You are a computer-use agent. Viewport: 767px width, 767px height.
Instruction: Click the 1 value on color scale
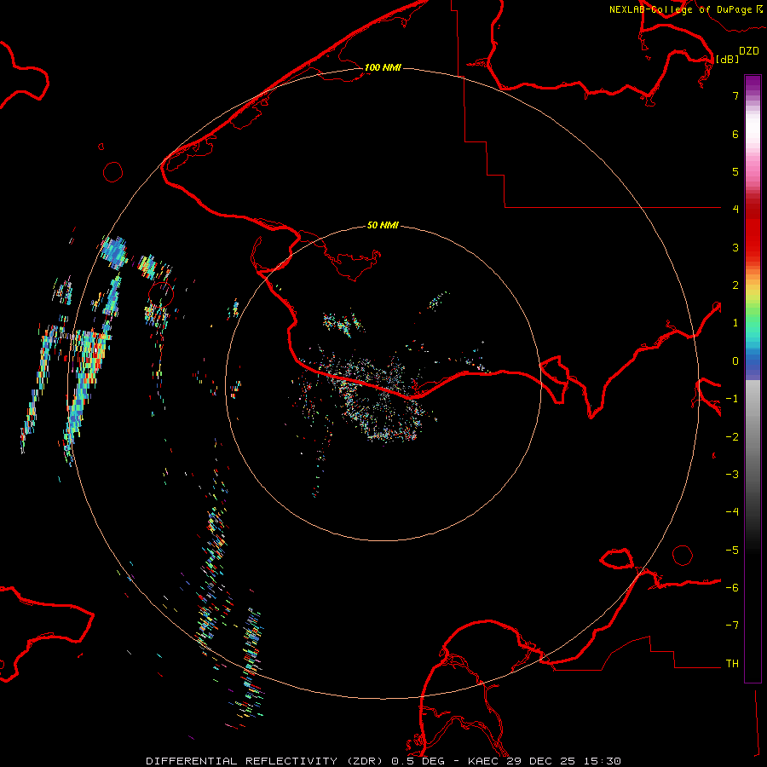[x=735, y=323]
